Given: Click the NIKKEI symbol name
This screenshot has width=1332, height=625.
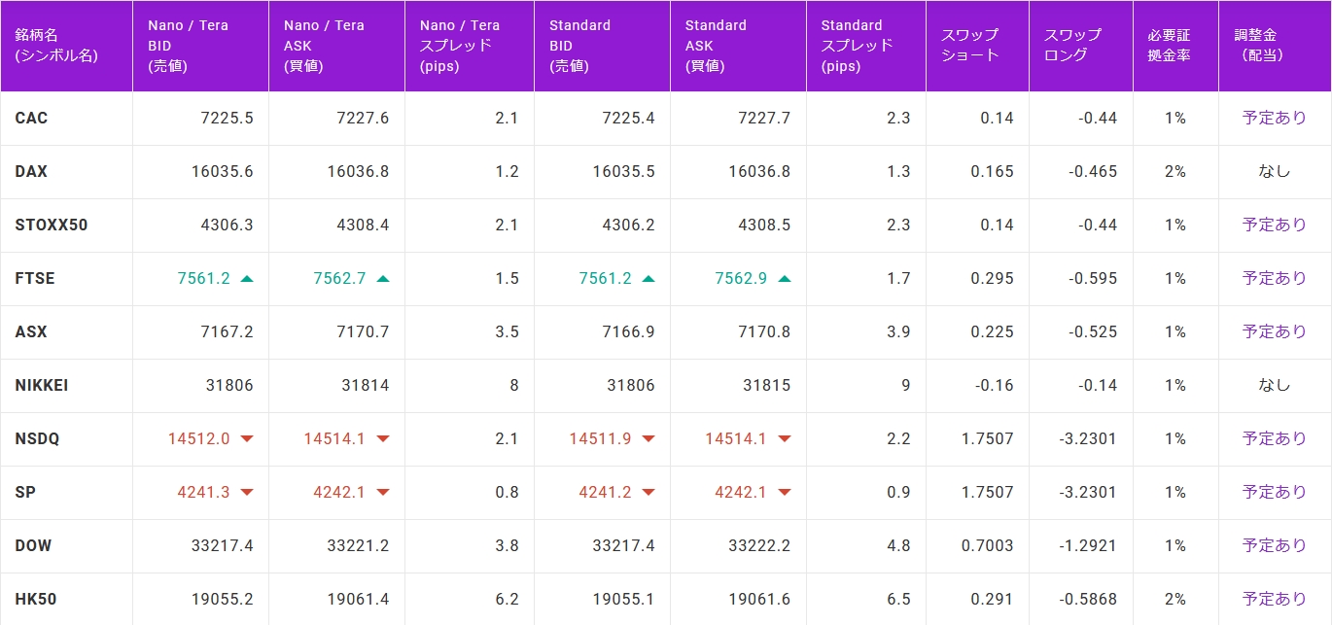Looking at the screenshot, I should click(x=42, y=385).
